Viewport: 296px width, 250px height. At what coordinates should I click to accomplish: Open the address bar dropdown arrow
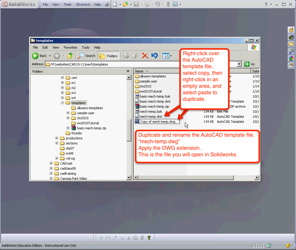point(239,64)
